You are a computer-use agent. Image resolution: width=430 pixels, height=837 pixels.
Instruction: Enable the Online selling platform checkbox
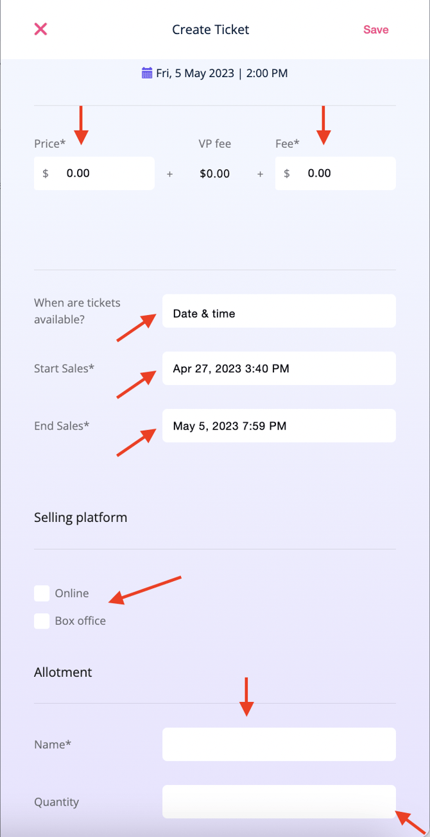pyautogui.click(x=42, y=593)
